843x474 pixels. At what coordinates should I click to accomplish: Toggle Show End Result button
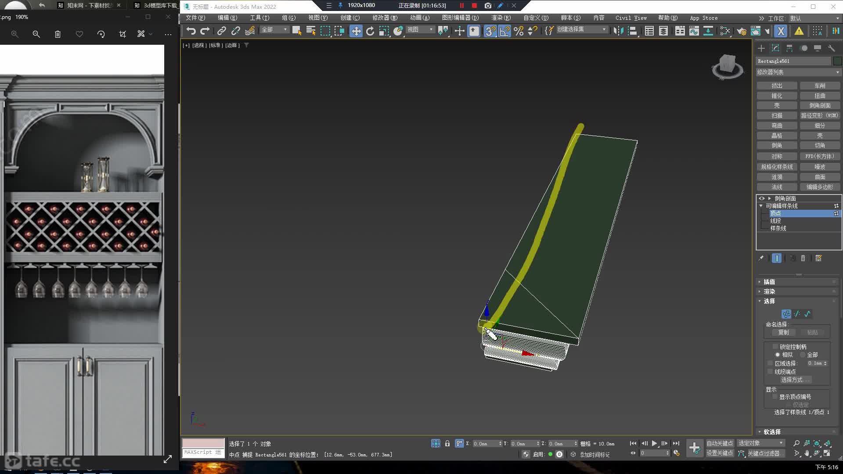coord(777,259)
